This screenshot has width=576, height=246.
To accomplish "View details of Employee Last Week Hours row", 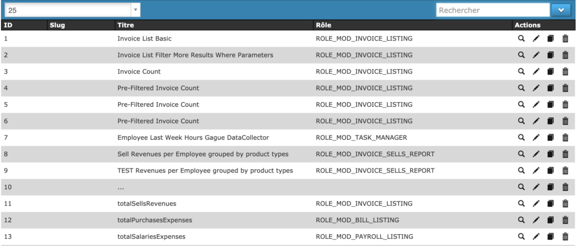I will (x=521, y=138).
